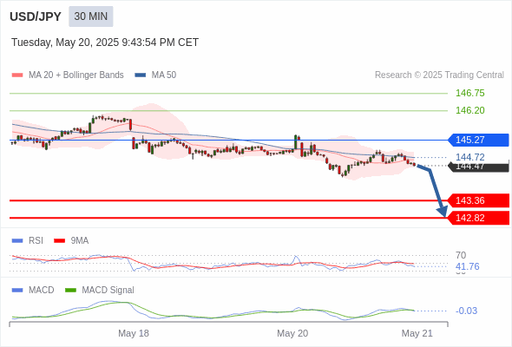Screen dimensions: 512x347
Task: Click the May 21 date axis label
Action: (x=417, y=333)
